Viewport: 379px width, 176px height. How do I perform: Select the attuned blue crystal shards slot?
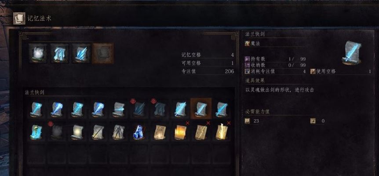pos(81,53)
